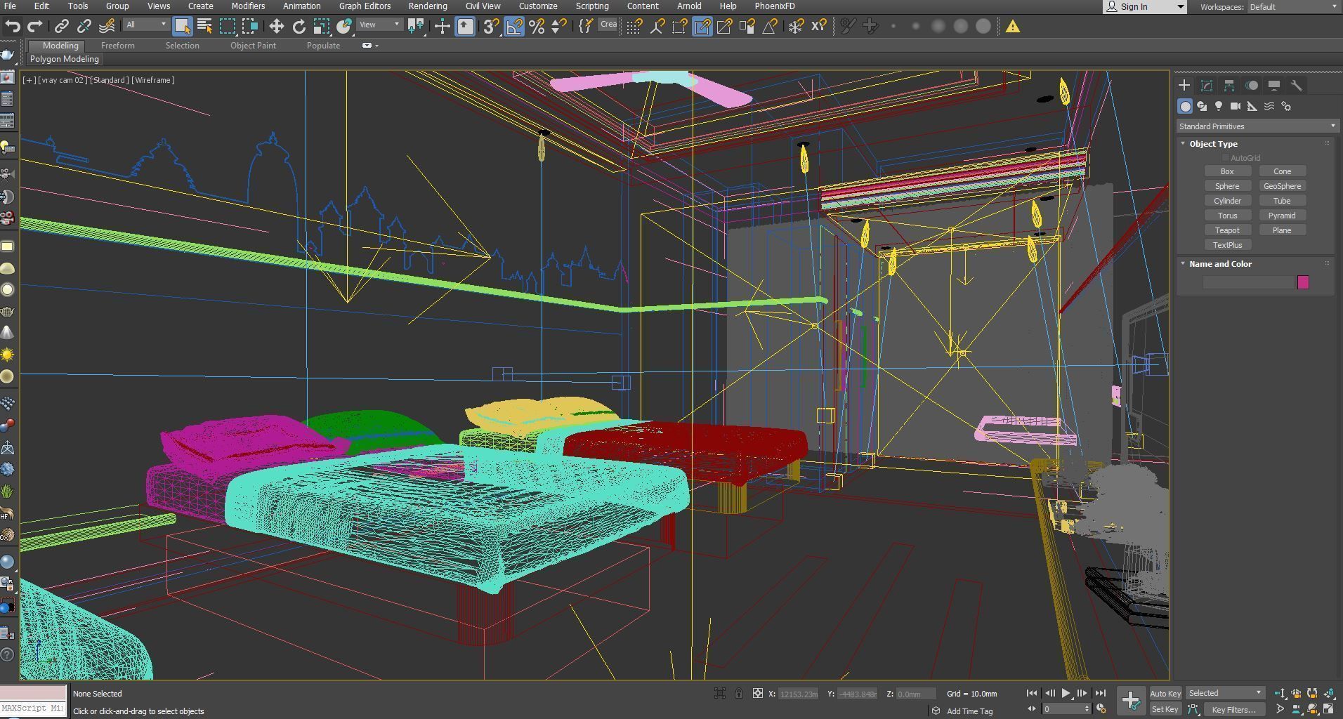Screen dimensions: 1343x719
Task: Click the MAXScript mini listener field
Action: pos(33,708)
